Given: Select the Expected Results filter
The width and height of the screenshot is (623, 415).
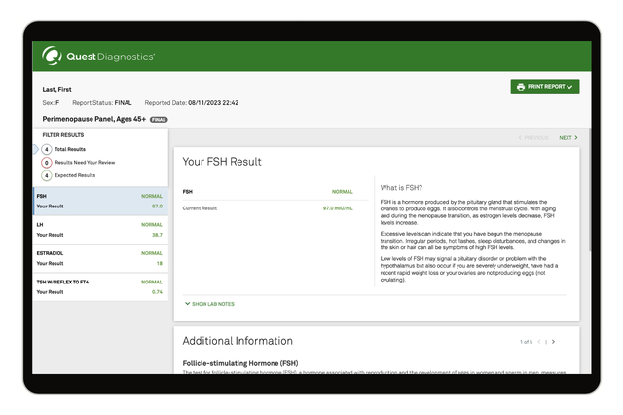Looking at the screenshot, I should (x=46, y=175).
